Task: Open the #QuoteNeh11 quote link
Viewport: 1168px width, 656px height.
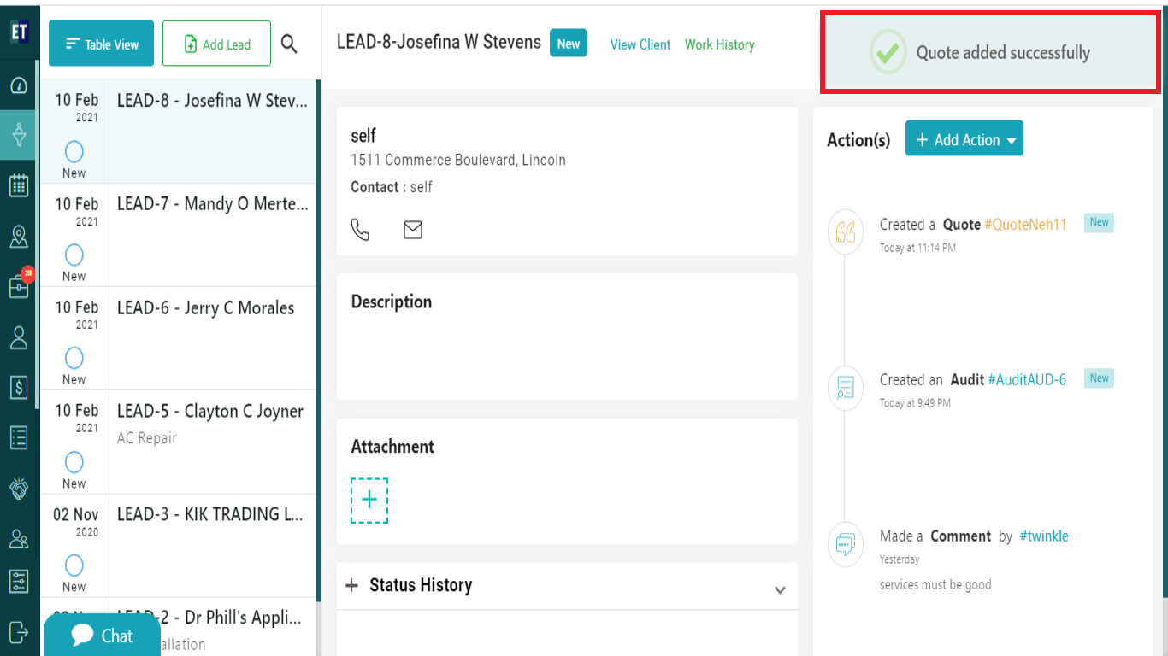Action: click(1026, 225)
